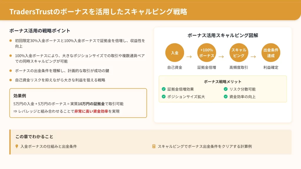
Task: Click the スキャルピング circle in the diagram
Action: tap(239, 53)
